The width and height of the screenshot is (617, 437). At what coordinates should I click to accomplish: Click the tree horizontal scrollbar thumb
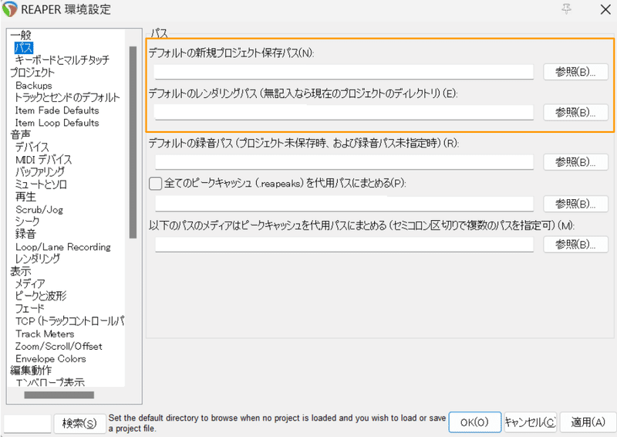click(59, 395)
